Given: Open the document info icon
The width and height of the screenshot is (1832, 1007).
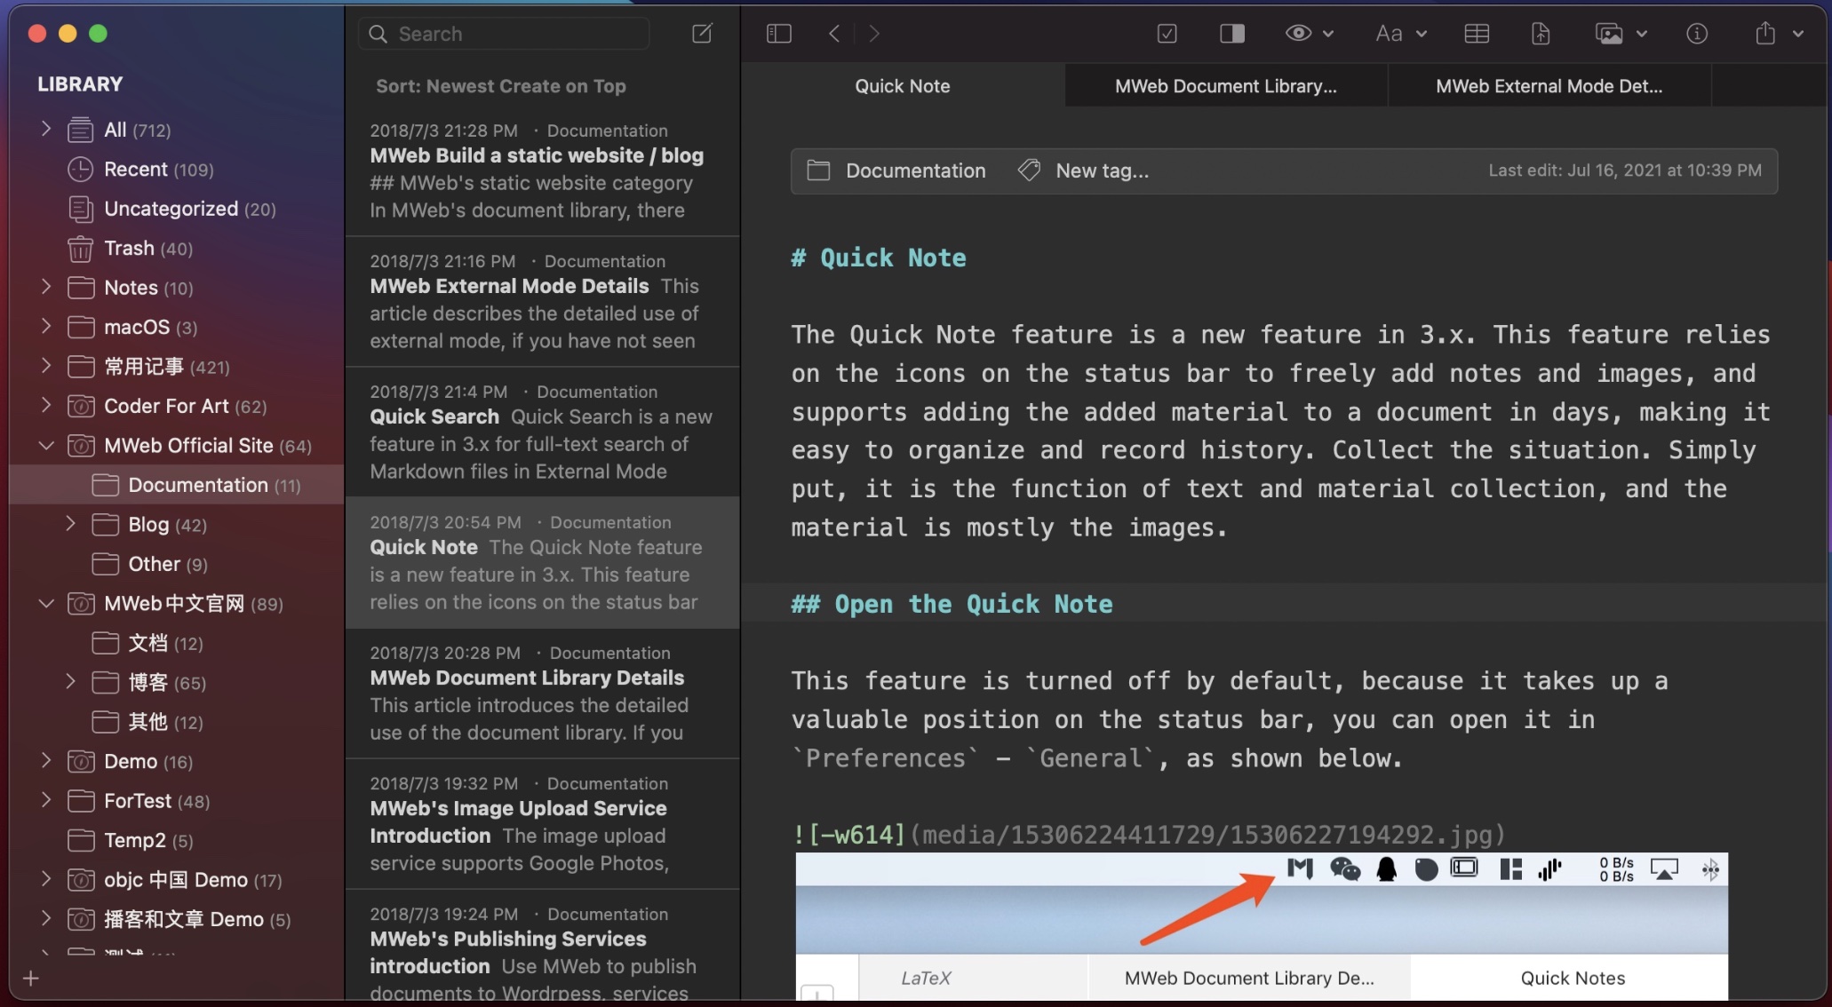Looking at the screenshot, I should coord(1696,34).
